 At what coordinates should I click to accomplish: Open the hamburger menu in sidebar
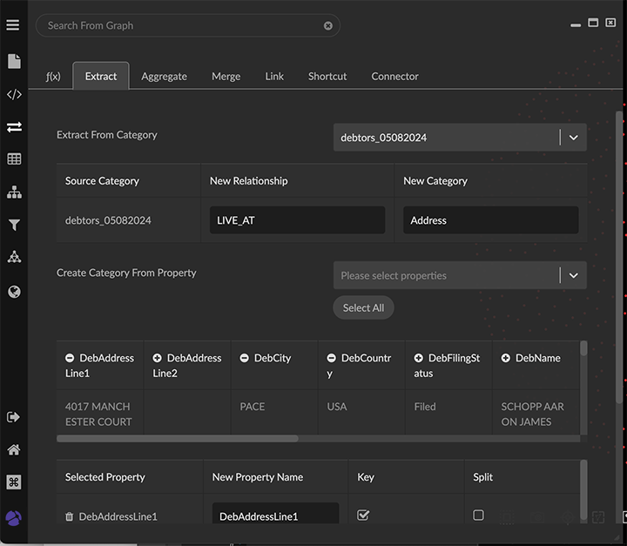point(13,25)
